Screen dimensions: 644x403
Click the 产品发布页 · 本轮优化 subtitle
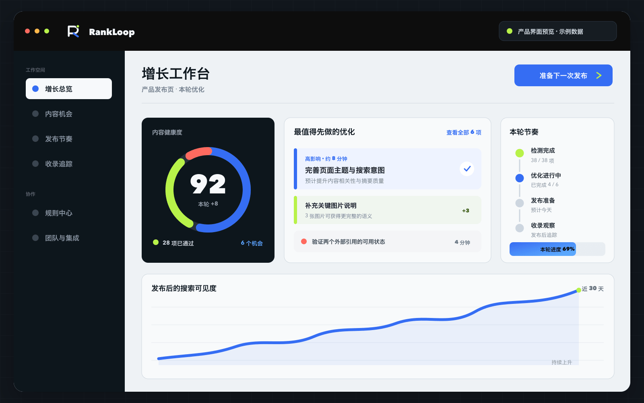tap(173, 89)
